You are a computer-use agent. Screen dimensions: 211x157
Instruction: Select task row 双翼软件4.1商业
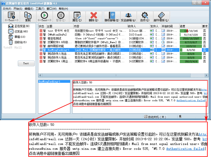pos(123,61)
